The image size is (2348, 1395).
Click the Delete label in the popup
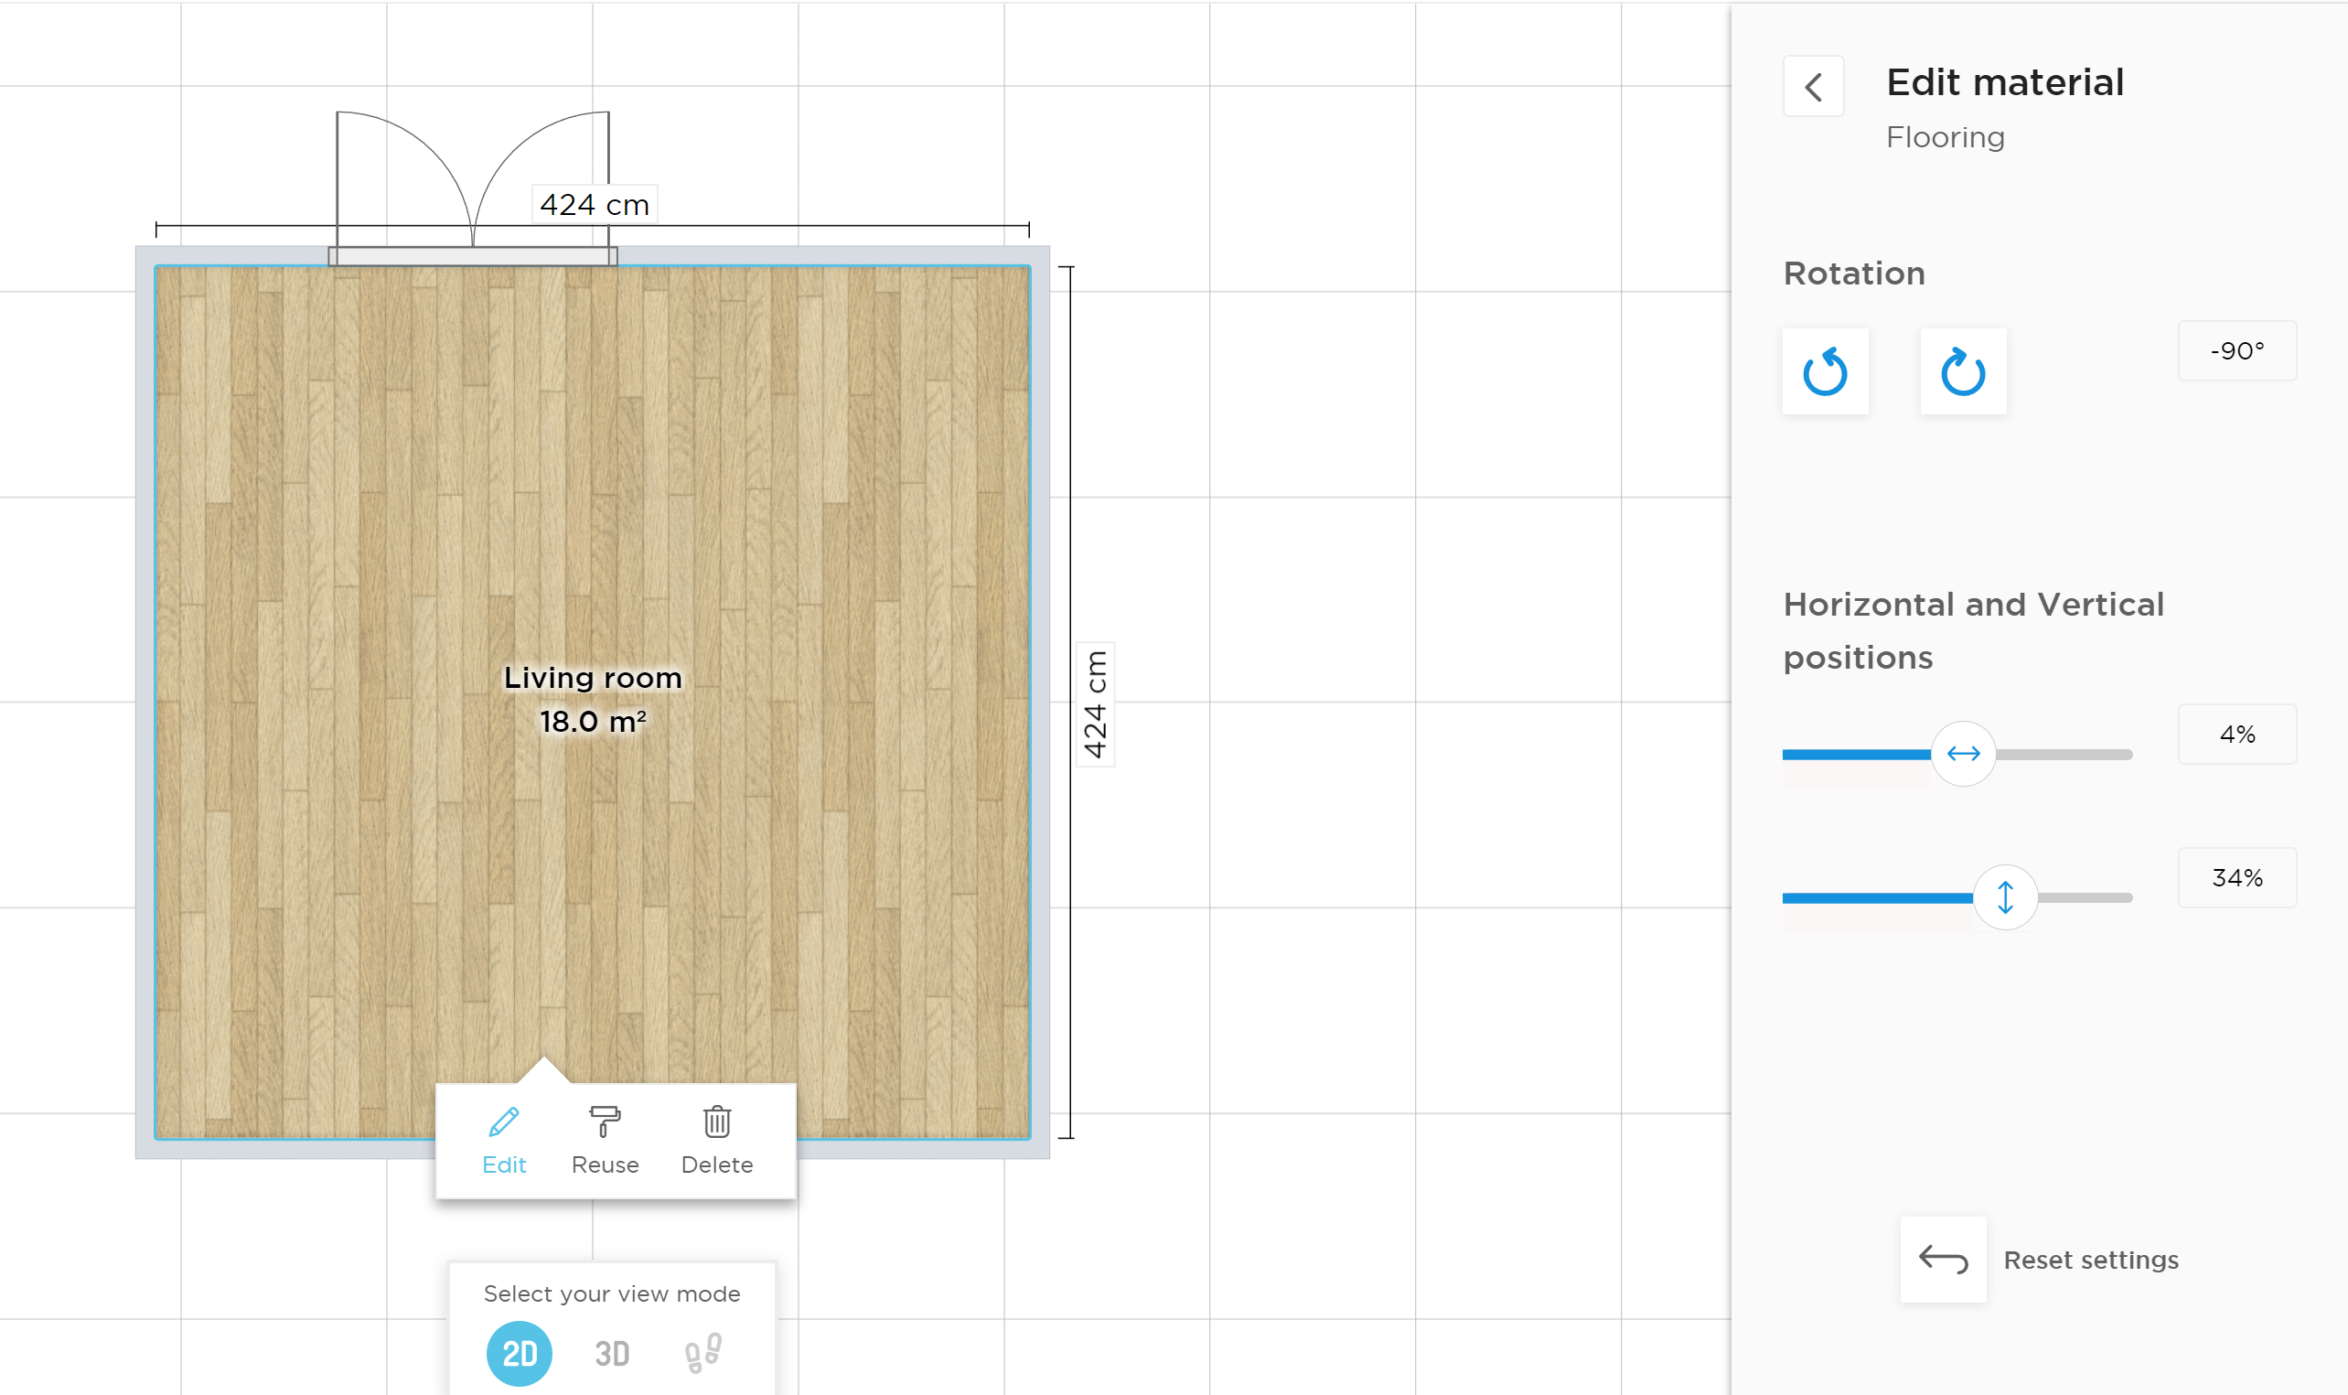point(716,1164)
